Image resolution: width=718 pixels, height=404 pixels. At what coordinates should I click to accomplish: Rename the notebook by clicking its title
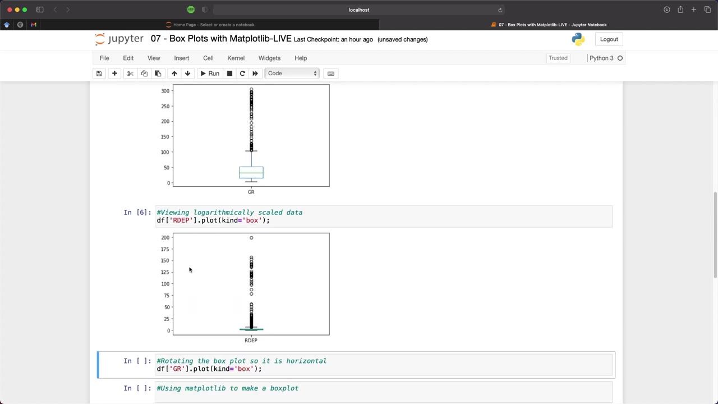(x=221, y=39)
